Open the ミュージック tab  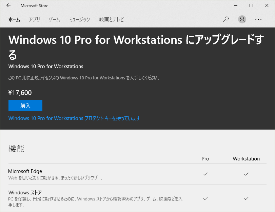click(79, 19)
